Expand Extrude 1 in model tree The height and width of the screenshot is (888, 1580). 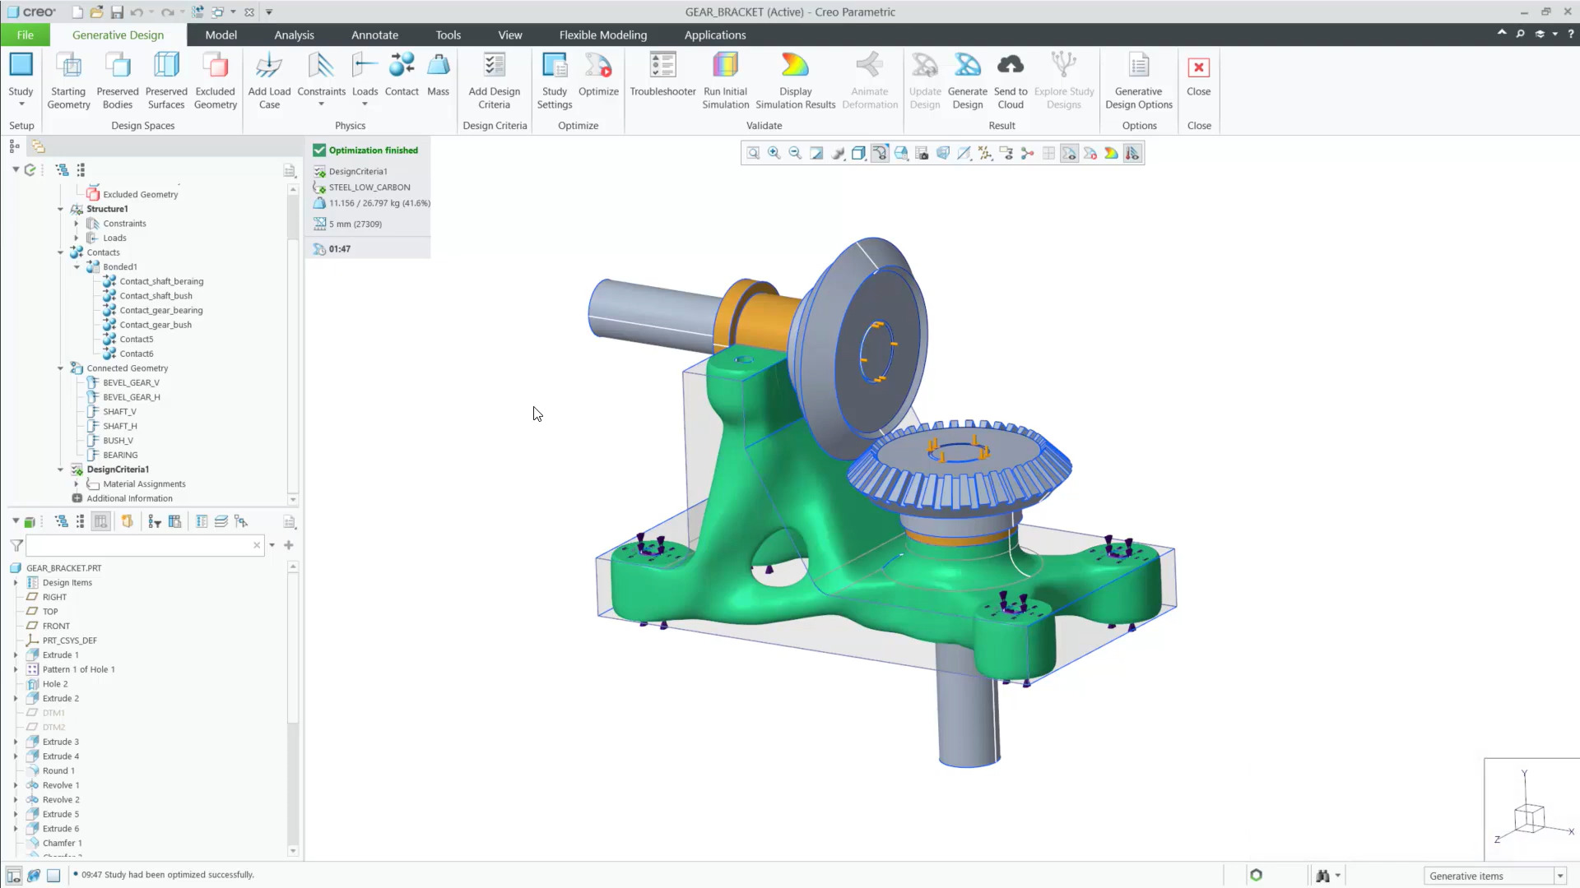coord(16,655)
